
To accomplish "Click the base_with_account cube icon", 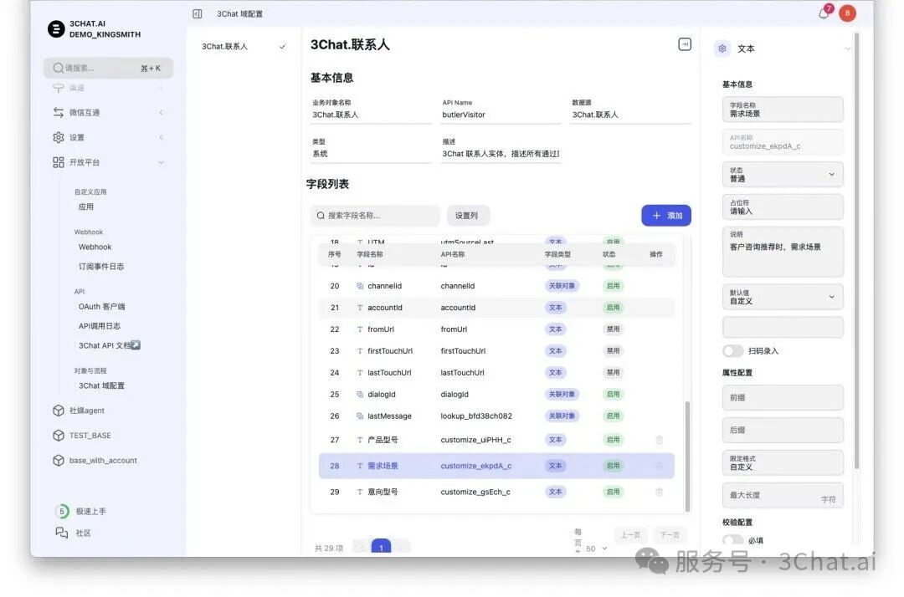I will pyautogui.click(x=59, y=461).
